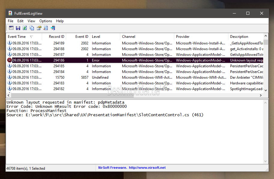Click the green Refresh icon

(25, 28)
